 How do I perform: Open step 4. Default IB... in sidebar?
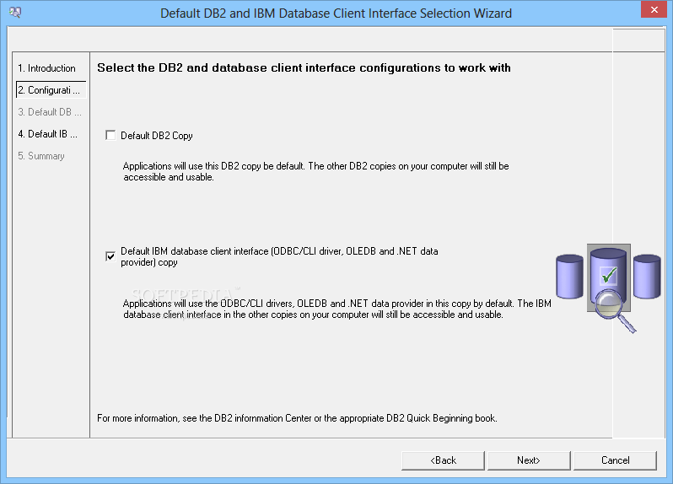pyautogui.click(x=47, y=134)
